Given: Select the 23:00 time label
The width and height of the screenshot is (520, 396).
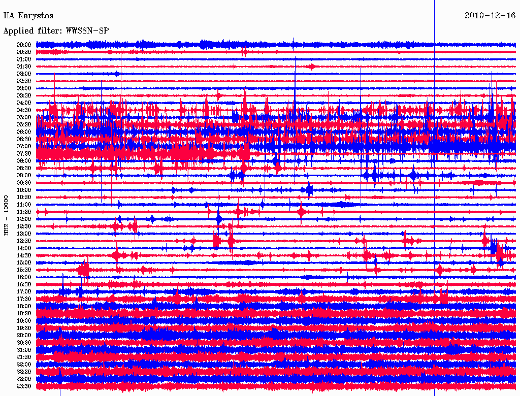Looking at the screenshot, I should (x=23, y=379).
